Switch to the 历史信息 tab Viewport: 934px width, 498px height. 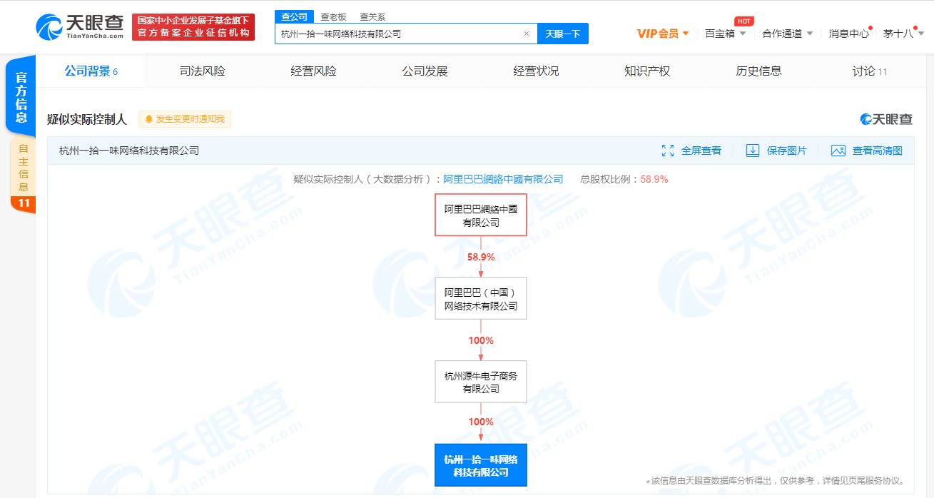[x=758, y=71]
